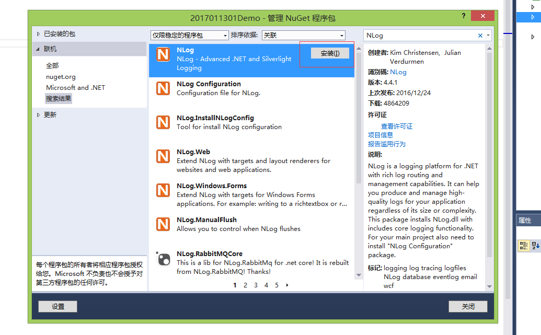Click the NLog.Web package icon
Image resolution: width=541 pixels, height=335 pixels.
(x=163, y=156)
